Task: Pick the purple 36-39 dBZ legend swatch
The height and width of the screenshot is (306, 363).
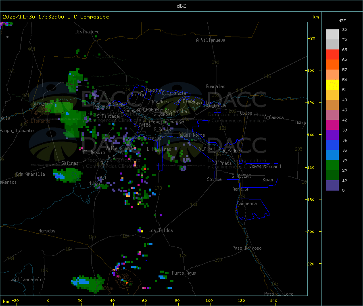Action: pos(332,135)
